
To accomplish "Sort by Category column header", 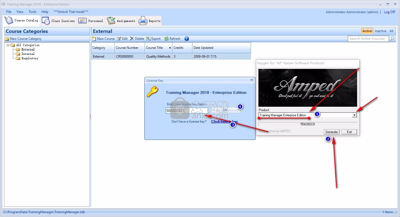I will 103,48.
